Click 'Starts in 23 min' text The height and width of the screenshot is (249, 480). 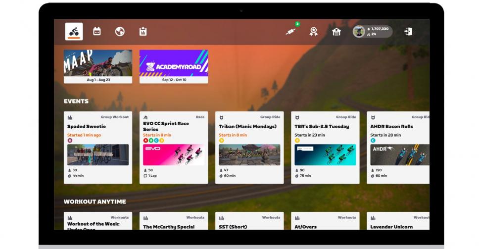pyautogui.click(x=310, y=135)
